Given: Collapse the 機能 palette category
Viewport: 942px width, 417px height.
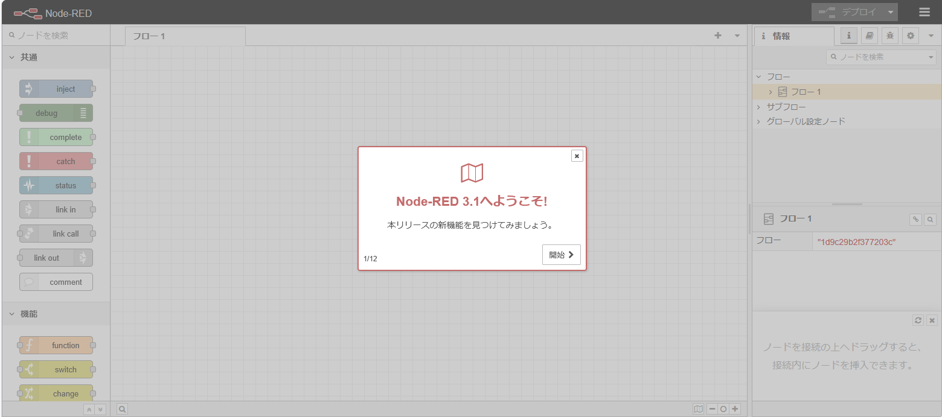Looking at the screenshot, I should coord(56,314).
